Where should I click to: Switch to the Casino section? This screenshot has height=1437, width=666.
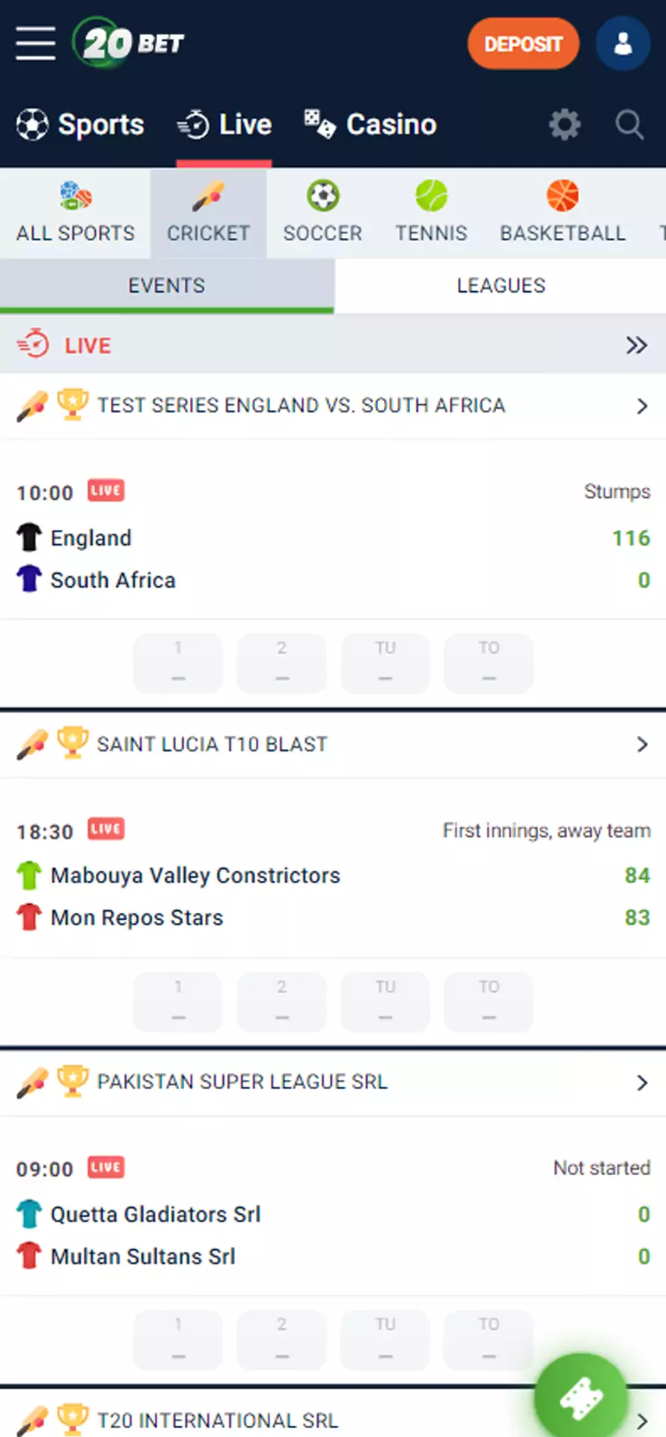point(370,124)
